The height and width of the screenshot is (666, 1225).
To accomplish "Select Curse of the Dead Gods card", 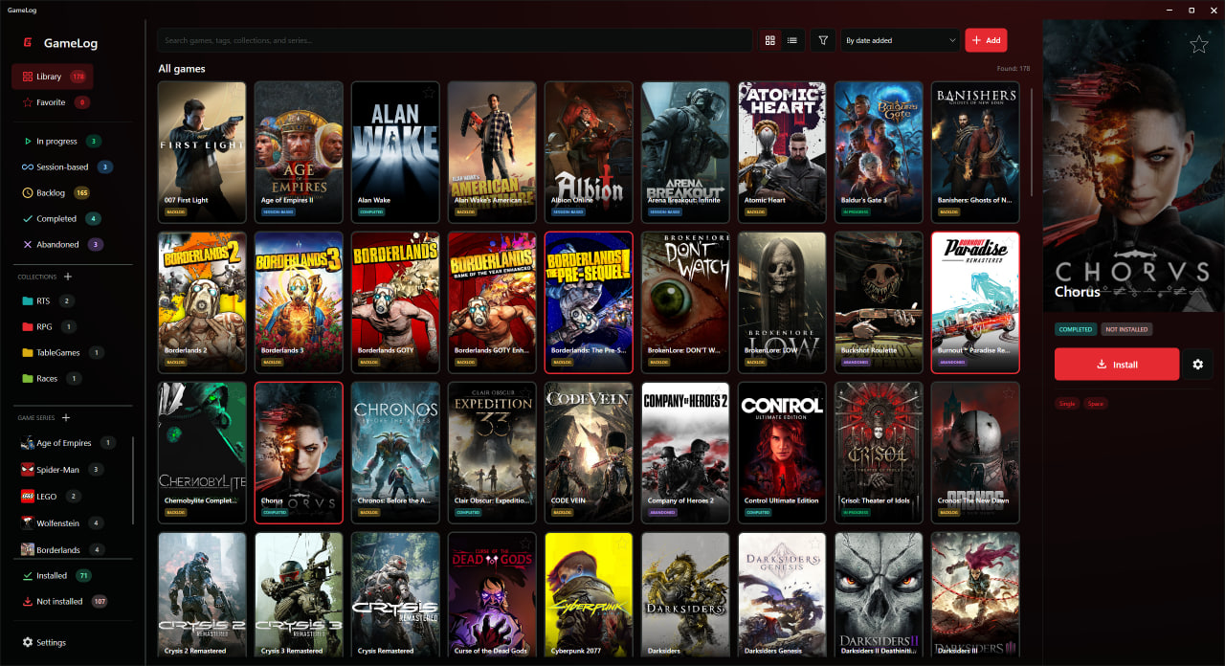I will 492,596.
